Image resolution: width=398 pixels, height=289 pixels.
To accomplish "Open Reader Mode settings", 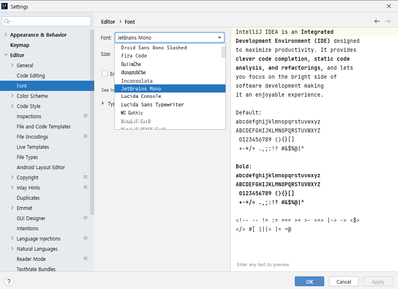I will [x=31, y=259].
